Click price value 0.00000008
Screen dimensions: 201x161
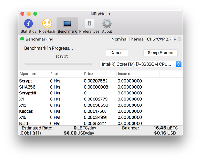click(x=96, y=87)
